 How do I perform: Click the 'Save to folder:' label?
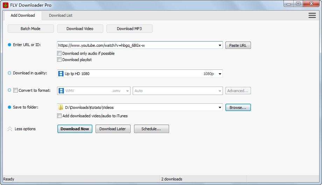pyautogui.click(x=26, y=107)
